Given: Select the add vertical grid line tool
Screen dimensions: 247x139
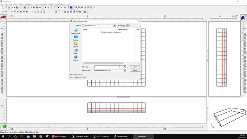Looking at the screenshot, I should (9, 12).
